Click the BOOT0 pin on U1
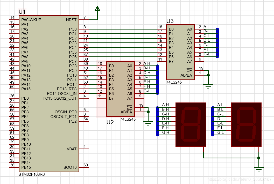The height and width of the screenshot is (184, 274). tap(70, 167)
